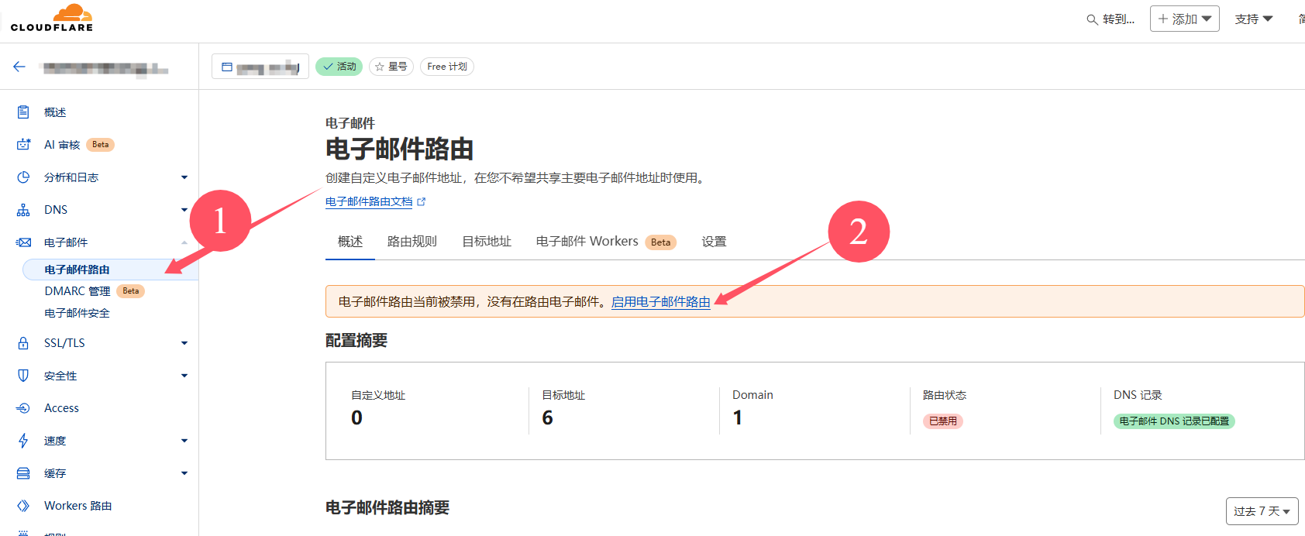1305x536 pixels.
Task: Click the 启用电子邮件路由 link
Action: coord(661,302)
